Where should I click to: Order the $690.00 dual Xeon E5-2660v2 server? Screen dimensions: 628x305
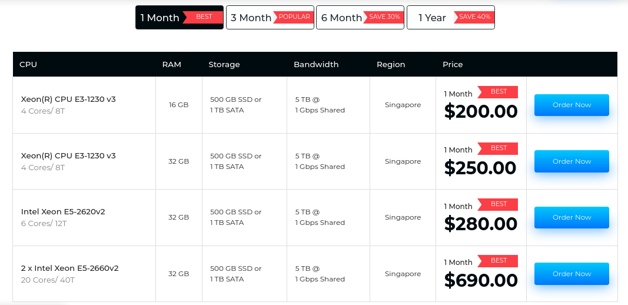click(571, 274)
